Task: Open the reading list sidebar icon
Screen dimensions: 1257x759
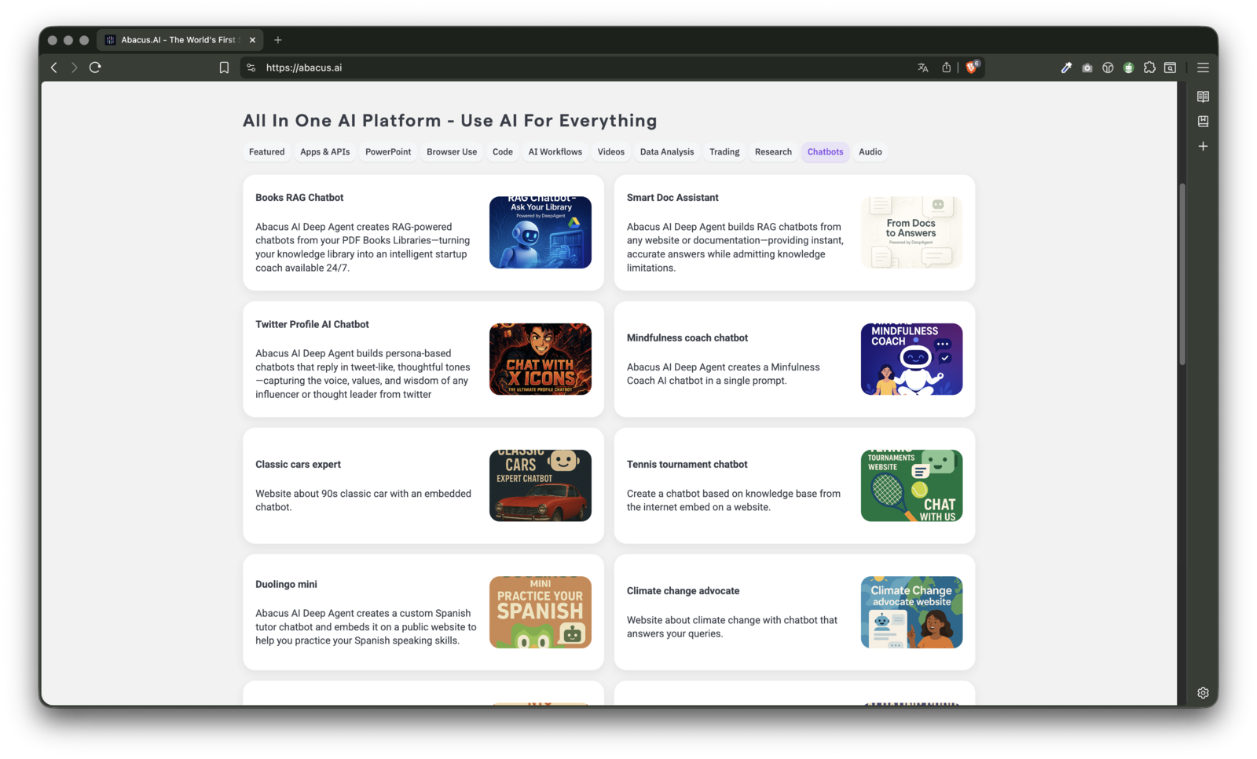Action: 1203,97
